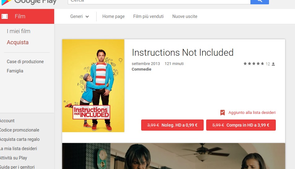The height and width of the screenshot is (169, 295).
Task: Expand the Generi dropdown
Action: pos(79,16)
